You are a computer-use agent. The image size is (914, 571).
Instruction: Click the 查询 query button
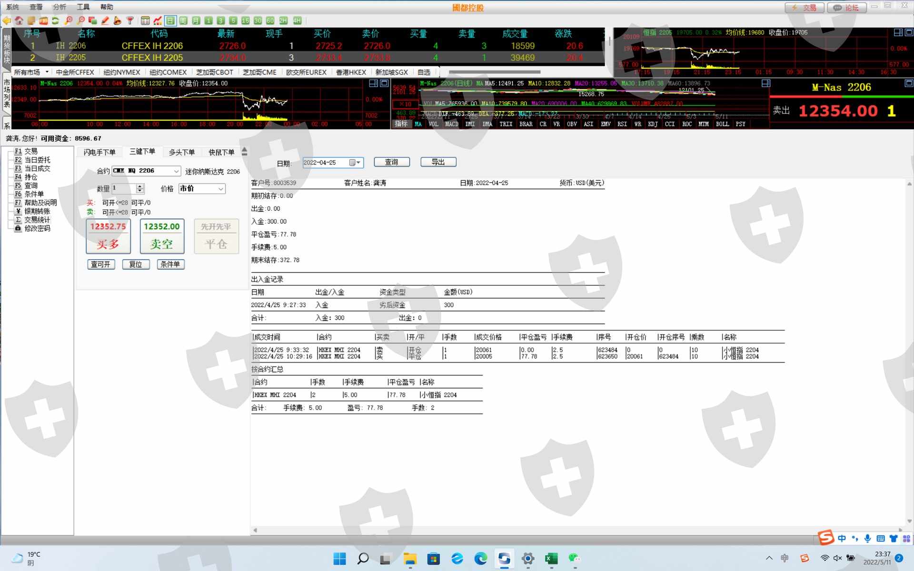391,162
